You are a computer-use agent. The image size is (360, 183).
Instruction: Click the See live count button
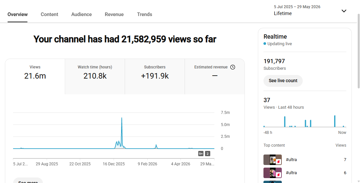283,81
